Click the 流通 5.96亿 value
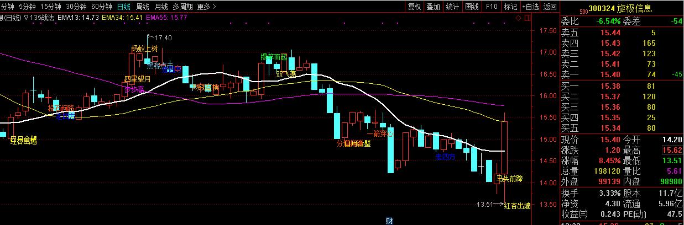684x225 pixels. 671,203
